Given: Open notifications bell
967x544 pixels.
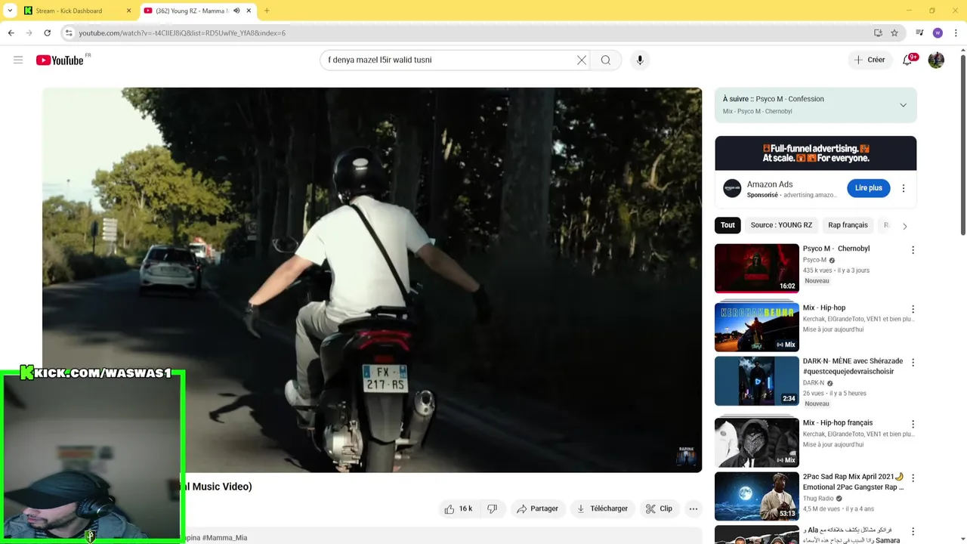Looking at the screenshot, I should pyautogui.click(x=907, y=60).
